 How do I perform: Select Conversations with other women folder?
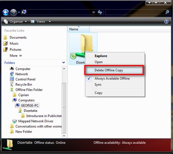38,126
